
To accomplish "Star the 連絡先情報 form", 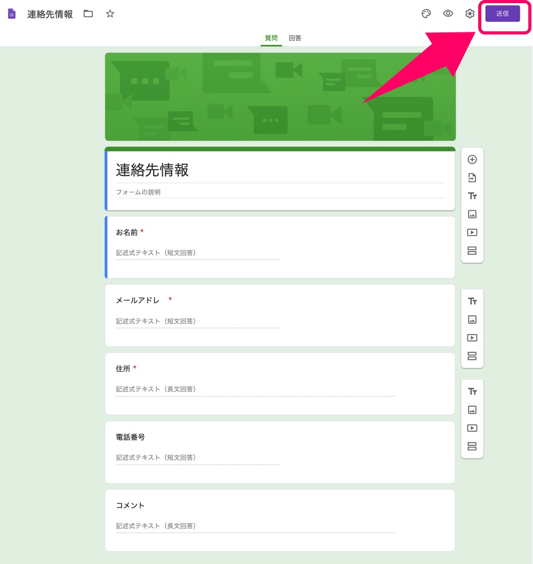I will 110,14.
